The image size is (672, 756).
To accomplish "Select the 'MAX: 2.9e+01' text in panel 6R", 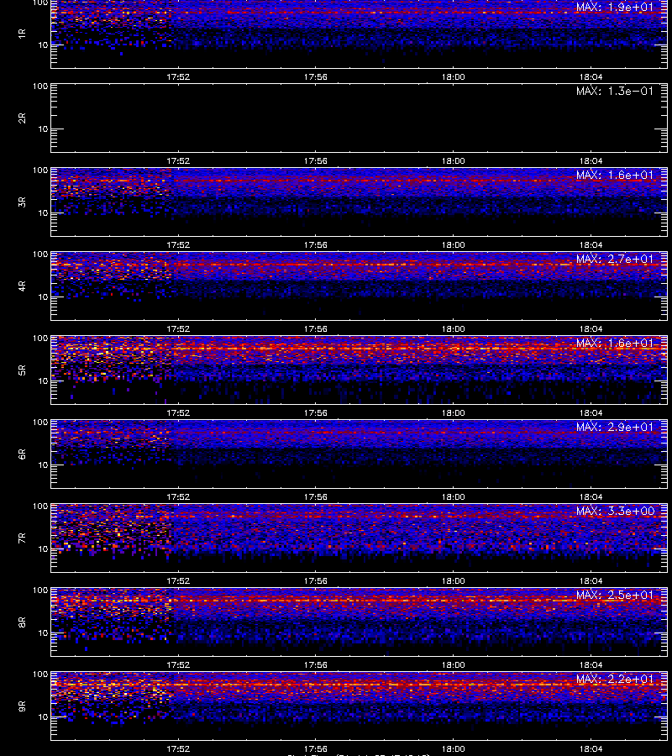I will pyautogui.click(x=615, y=427).
